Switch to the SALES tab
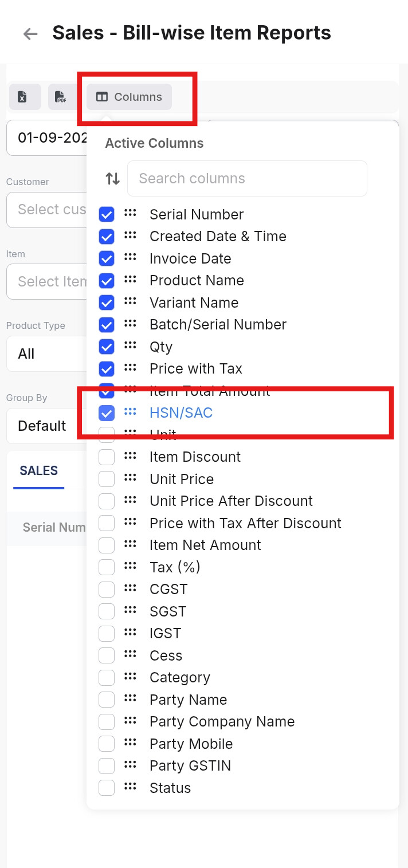Screen dimensions: 408x868 click(x=39, y=471)
